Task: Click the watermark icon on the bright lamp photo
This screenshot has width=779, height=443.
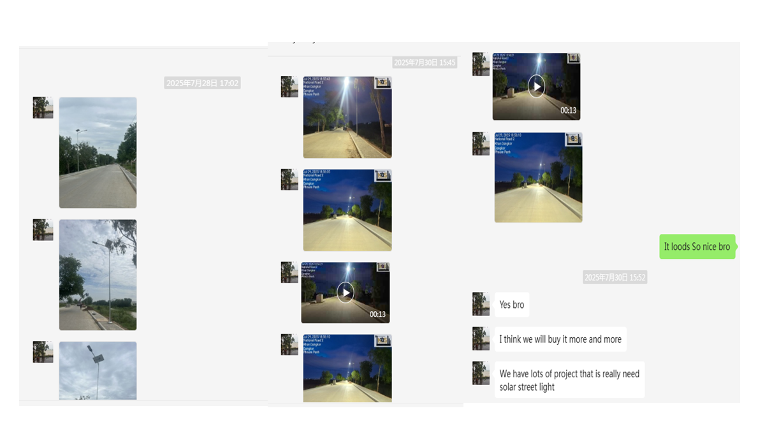Action: [x=382, y=83]
